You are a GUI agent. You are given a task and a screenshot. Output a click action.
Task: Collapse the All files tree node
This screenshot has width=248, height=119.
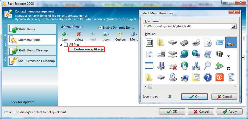pyautogui.click(x=61, y=45)
